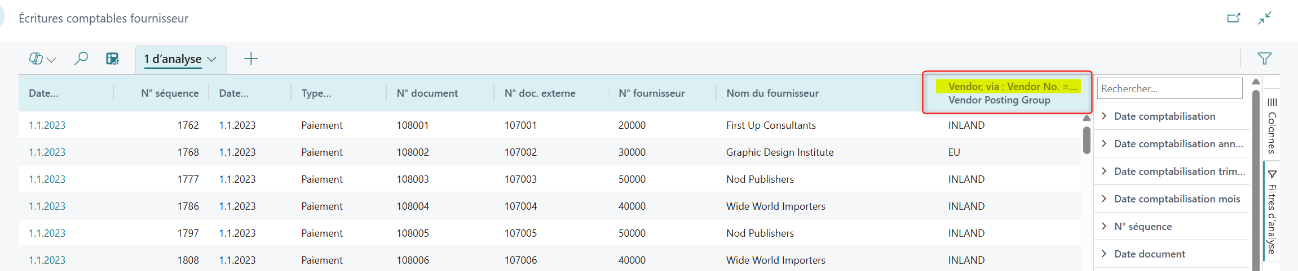
Task: Add a new analysis tab with plus
Action: click(x=251, y=58)
